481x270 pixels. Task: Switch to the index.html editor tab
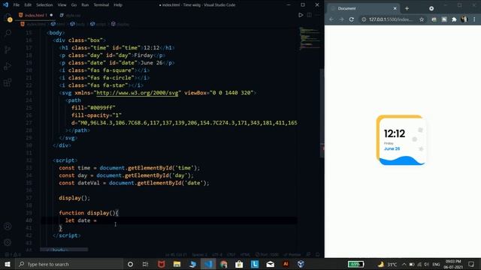coord(36,15)
